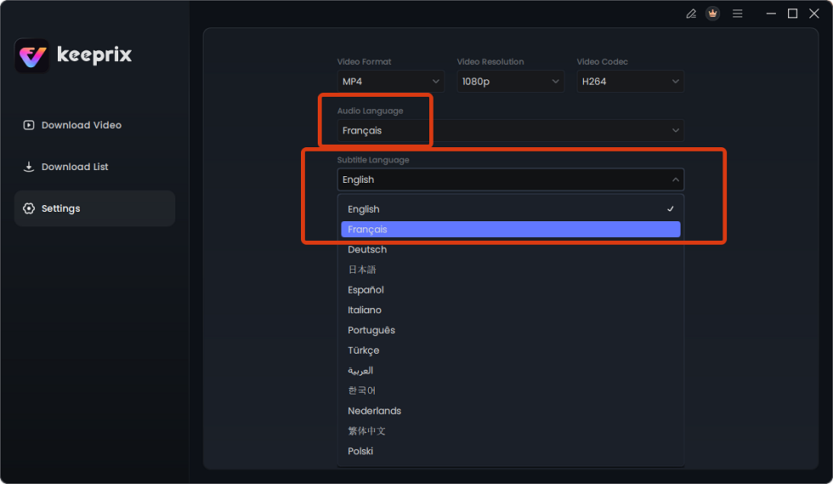The image size is (833, 484).
Task: Pick Español as subtitle language
Action: (x=365, y=290)
